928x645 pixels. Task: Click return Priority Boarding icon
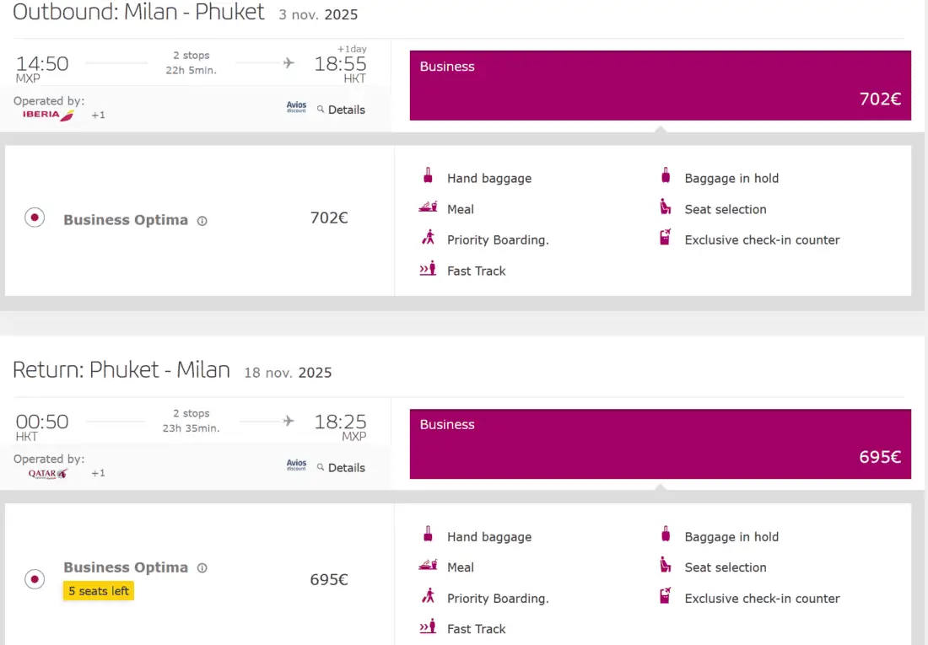tap(428, 597)
